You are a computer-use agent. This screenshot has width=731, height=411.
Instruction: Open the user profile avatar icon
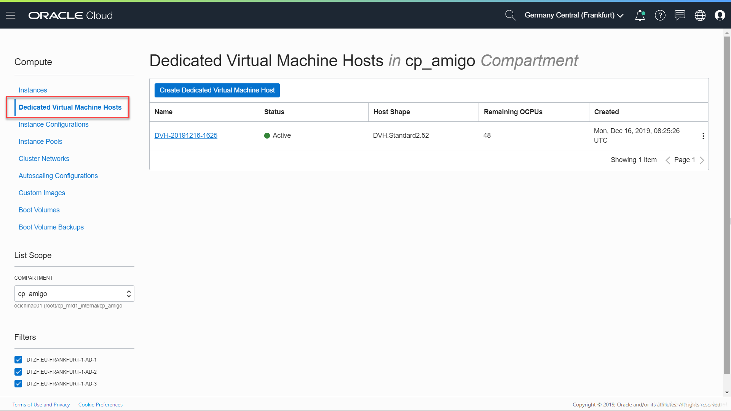pos(720,15)
